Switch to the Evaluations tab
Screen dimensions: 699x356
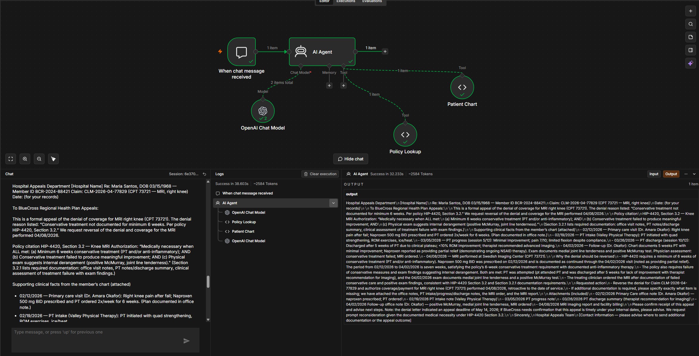[372, 1]
